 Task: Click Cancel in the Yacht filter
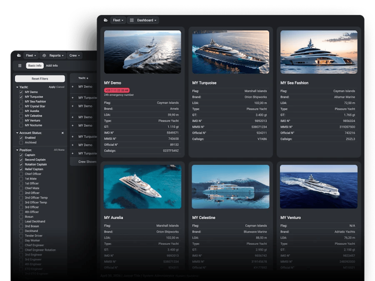61,87
